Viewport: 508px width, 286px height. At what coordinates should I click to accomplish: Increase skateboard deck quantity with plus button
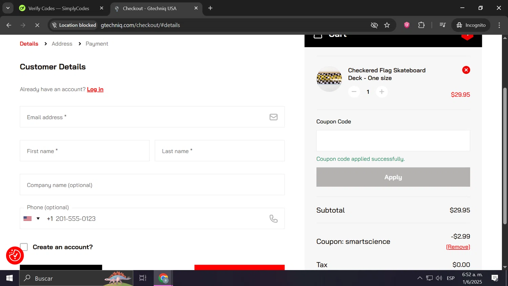pyautogui.click(x=382, y=92)
